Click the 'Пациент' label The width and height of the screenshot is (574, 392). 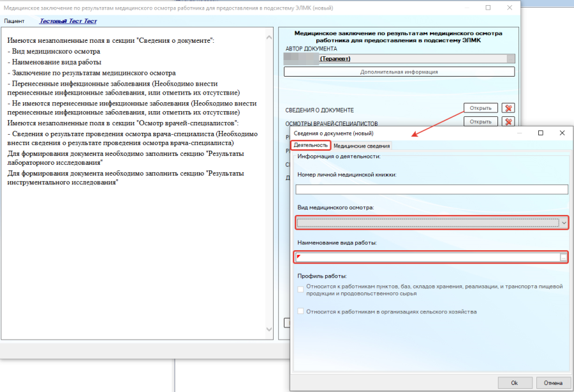point(14,21)
